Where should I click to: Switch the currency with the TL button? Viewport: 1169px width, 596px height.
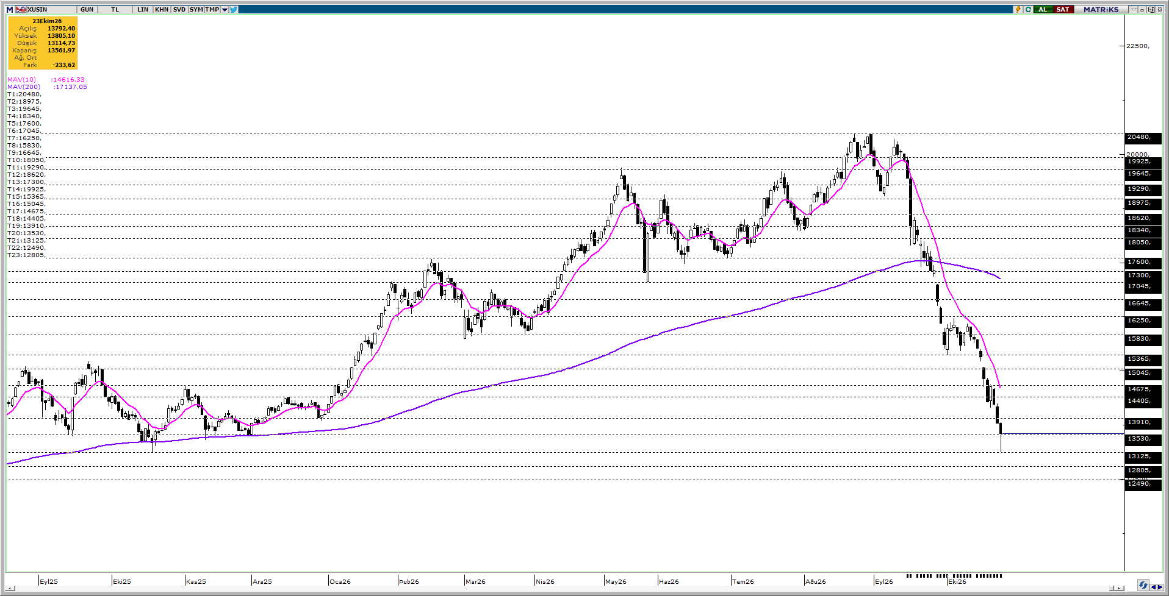click(x=115, y=9)
